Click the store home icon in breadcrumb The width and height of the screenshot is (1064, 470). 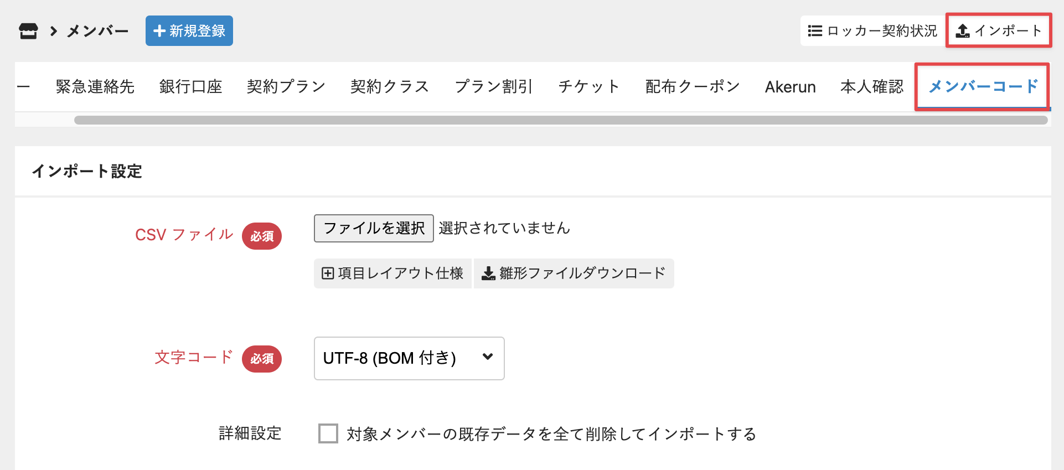tap(28, 31)
